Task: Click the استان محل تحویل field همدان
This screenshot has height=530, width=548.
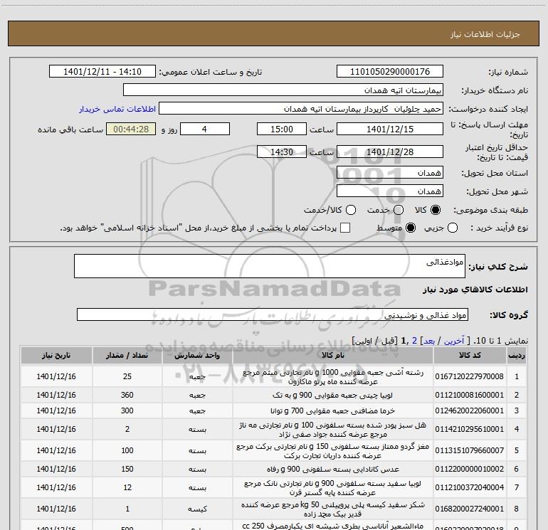Action: click(x=390, y=172)
